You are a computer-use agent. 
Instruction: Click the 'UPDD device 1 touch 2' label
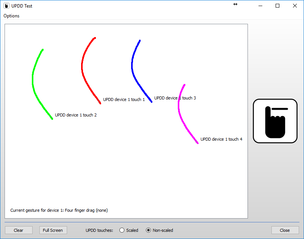click(76, 115)
